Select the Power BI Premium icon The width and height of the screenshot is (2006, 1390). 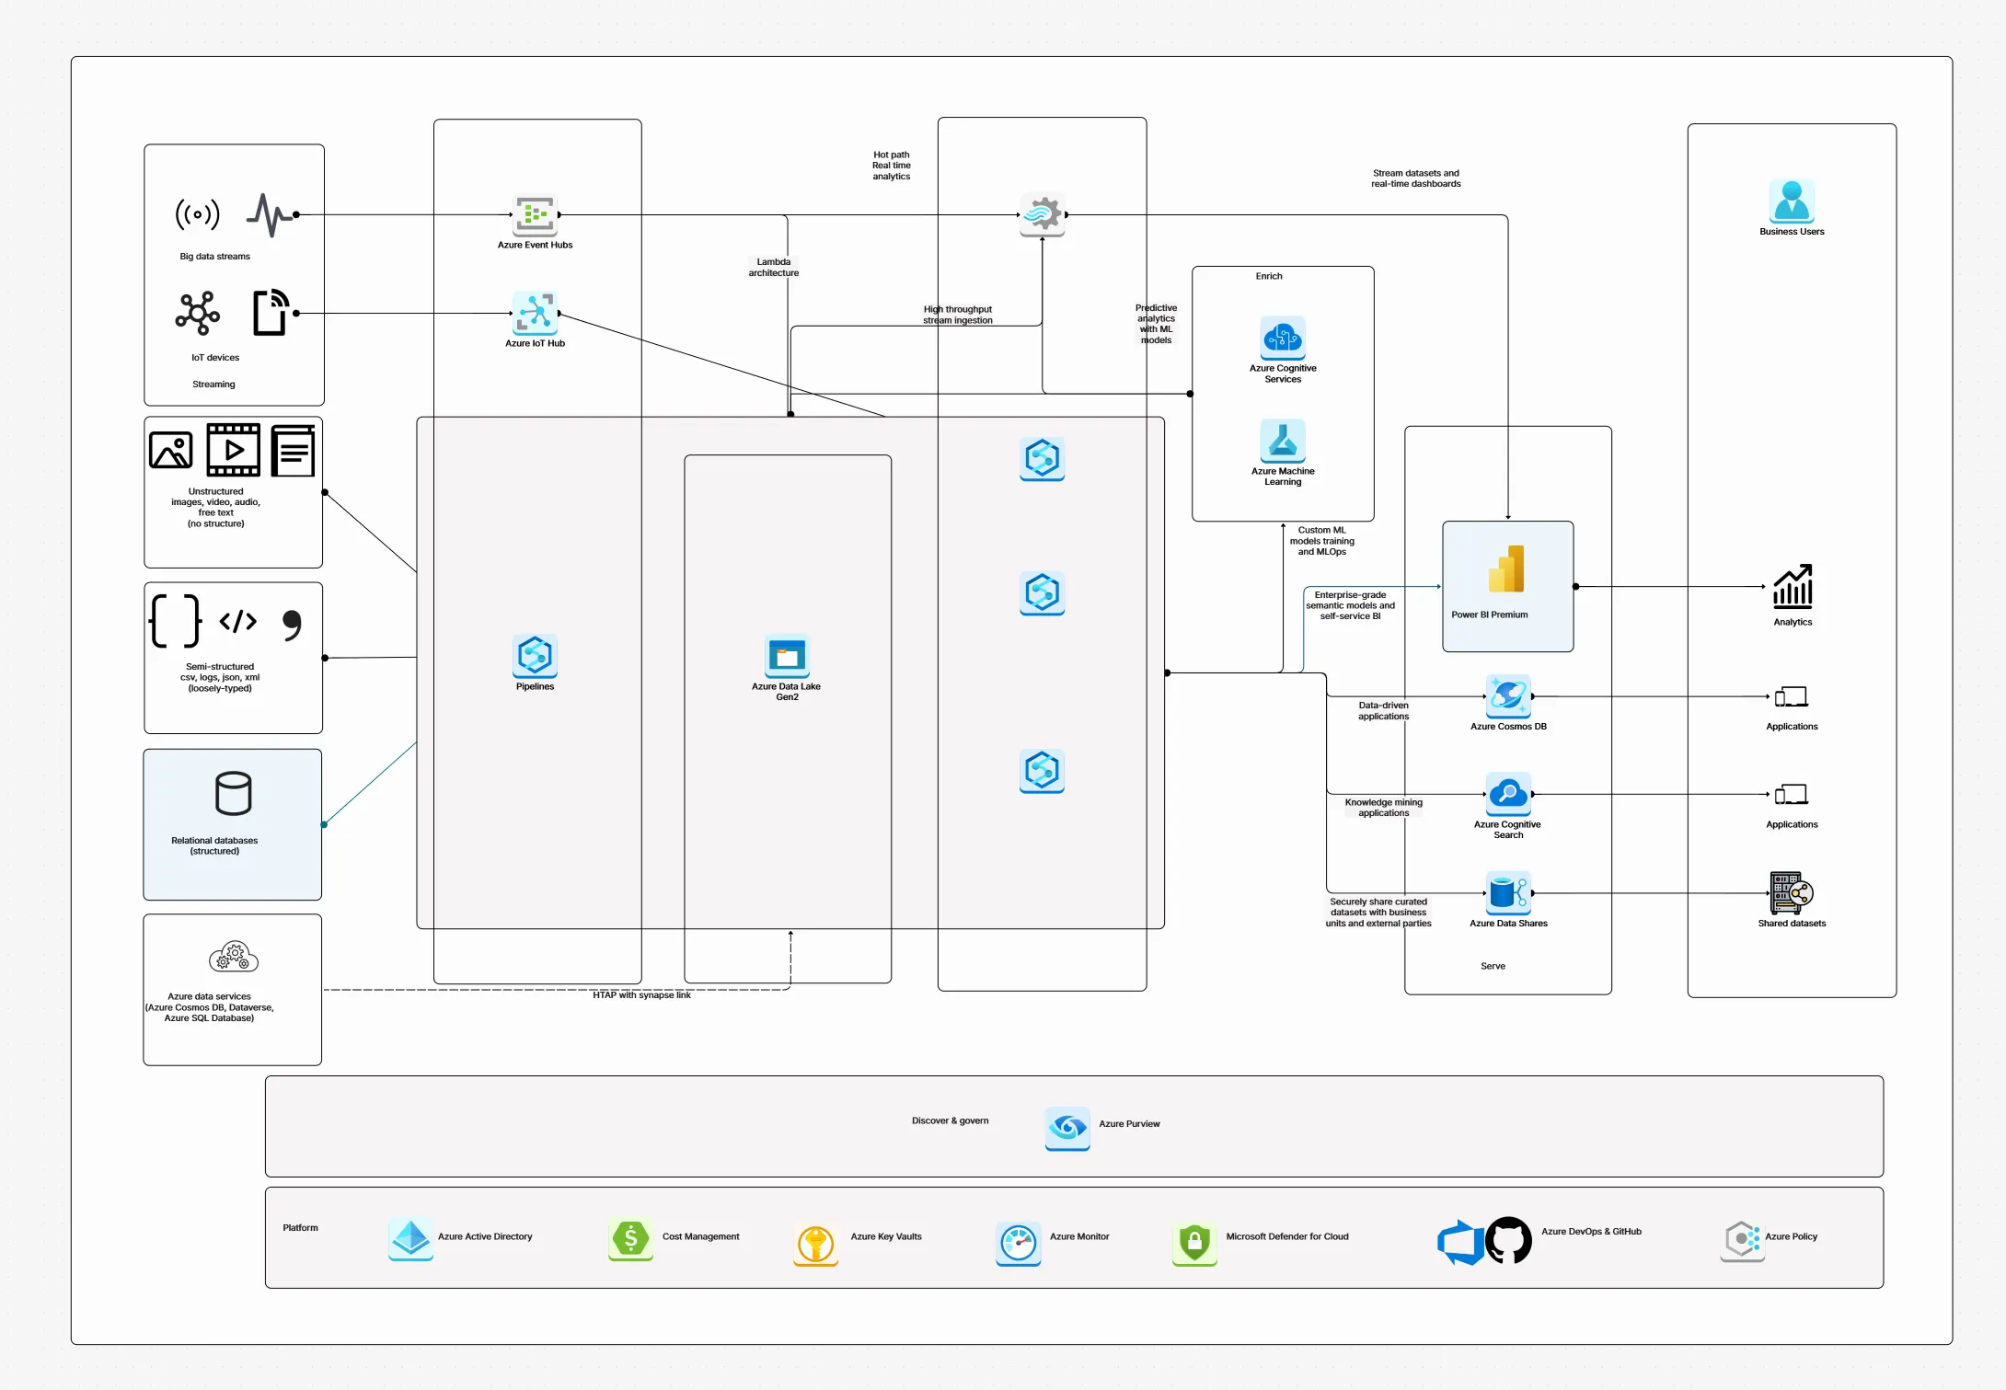[x=1507, y=569]
